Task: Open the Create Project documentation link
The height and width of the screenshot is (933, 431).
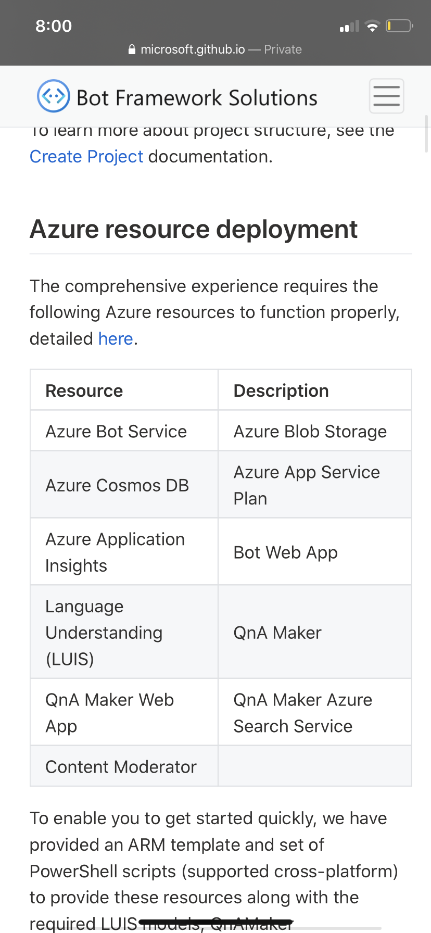Action: 86,156
